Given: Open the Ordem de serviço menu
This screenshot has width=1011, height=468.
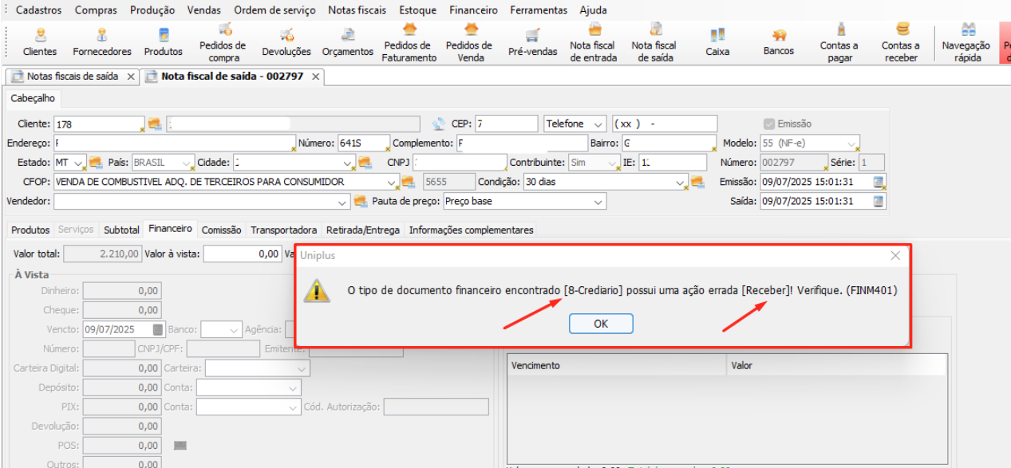Looking at the screenshot, I should [x=274, y=10].
